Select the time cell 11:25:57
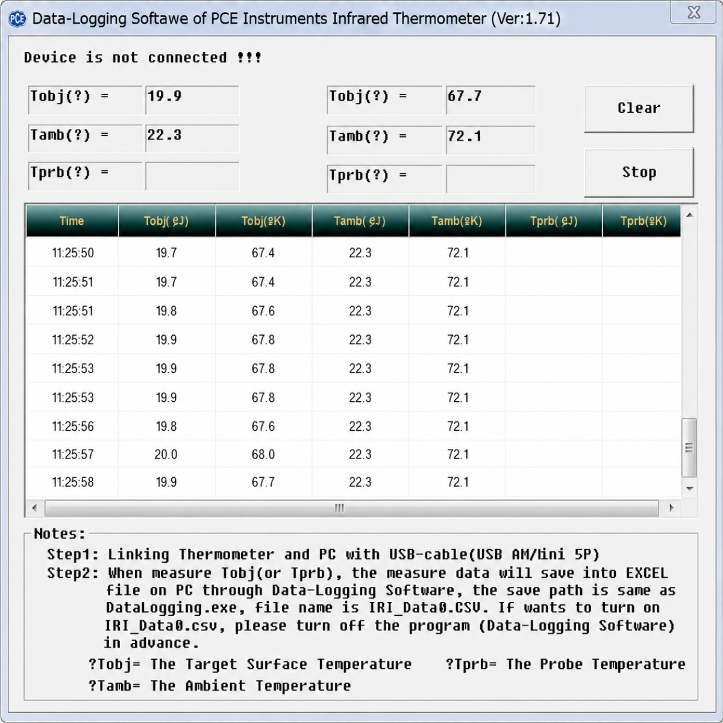Viewport: 723px width, 723px height. tap(73, 454)
